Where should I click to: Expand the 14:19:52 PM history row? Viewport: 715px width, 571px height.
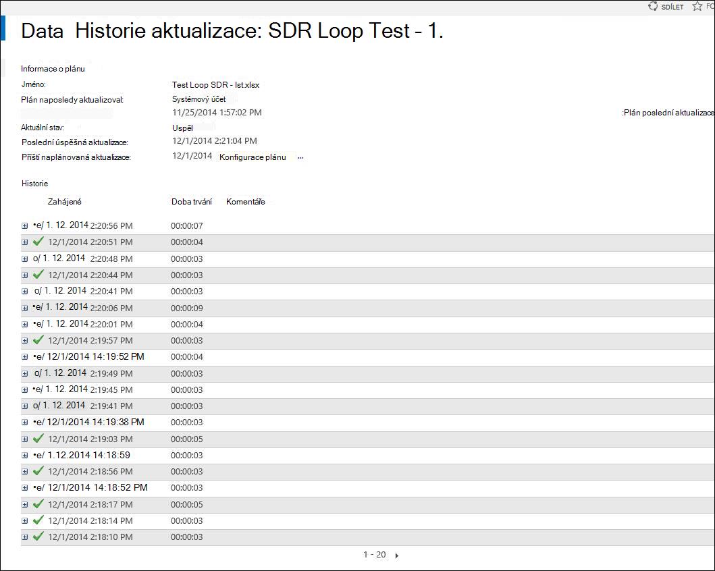(24, 357)
